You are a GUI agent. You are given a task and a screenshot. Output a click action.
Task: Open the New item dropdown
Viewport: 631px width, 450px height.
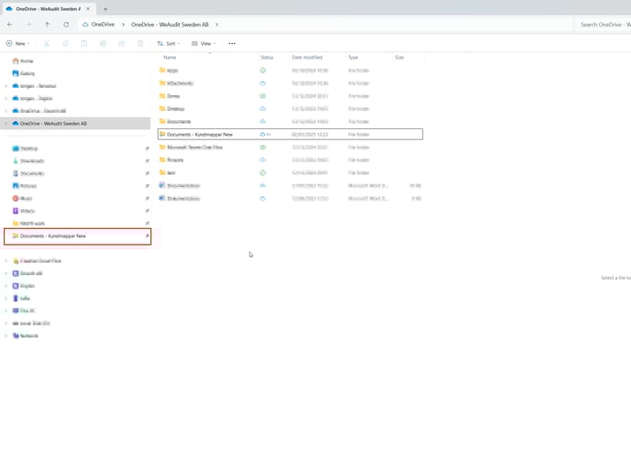[17, 43]
